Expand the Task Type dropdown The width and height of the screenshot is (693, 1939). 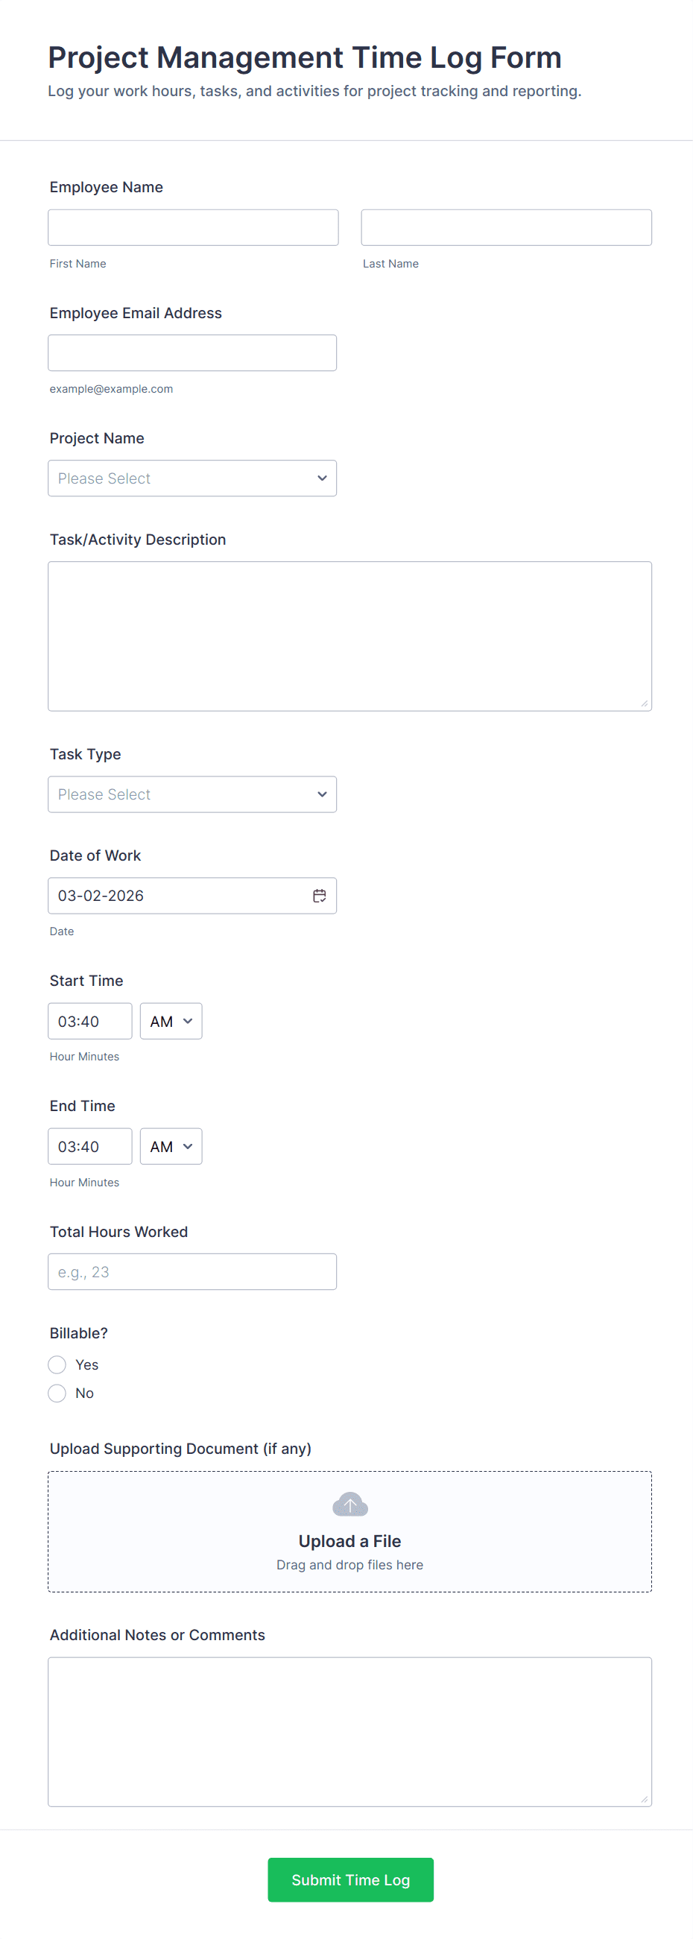[192, 795]
